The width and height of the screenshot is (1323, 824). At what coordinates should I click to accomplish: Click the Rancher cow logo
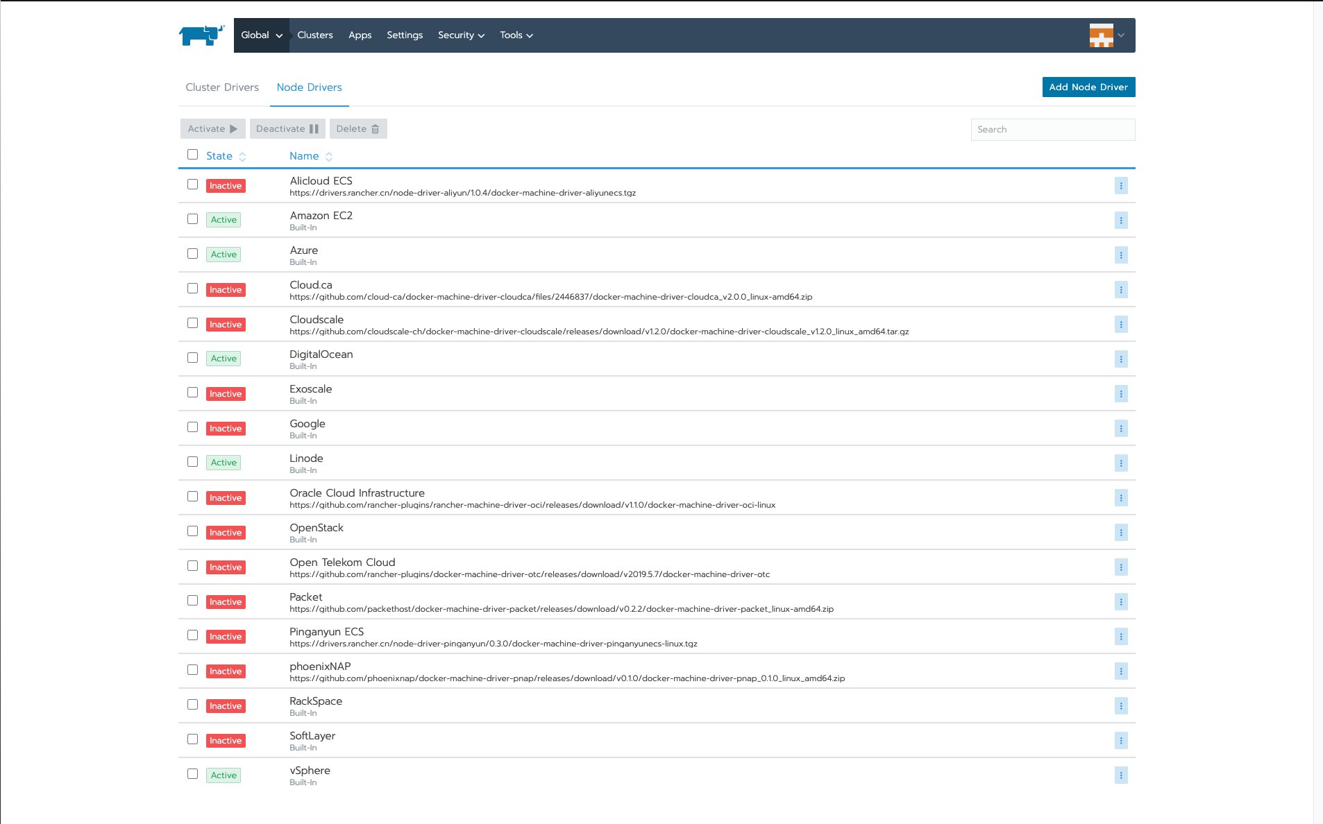201,35
